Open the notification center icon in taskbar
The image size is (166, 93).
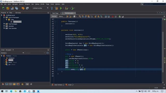(x=162, y=91)
